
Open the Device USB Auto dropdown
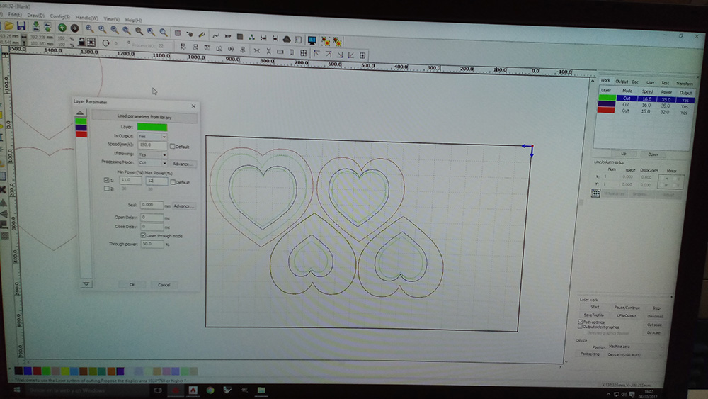tap(634, 355)
